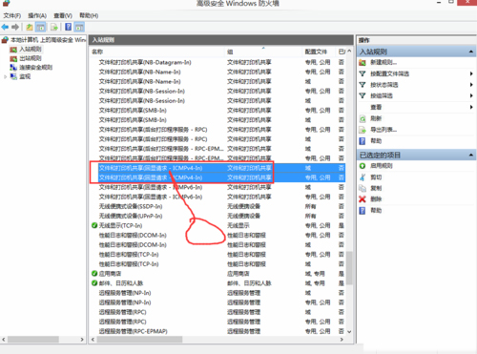This screenshot has height=354, width=477.
Task: Click the Back arrow toolbar icon
Action: coord(5,27)
